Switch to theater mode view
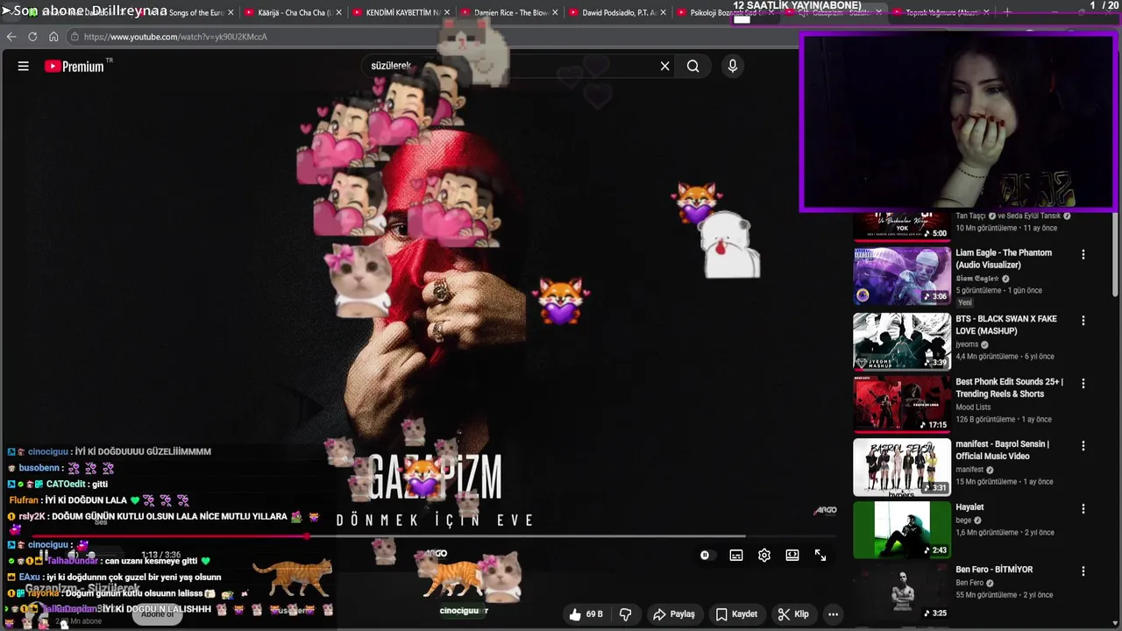The image size is (1122, 631). 792,555
